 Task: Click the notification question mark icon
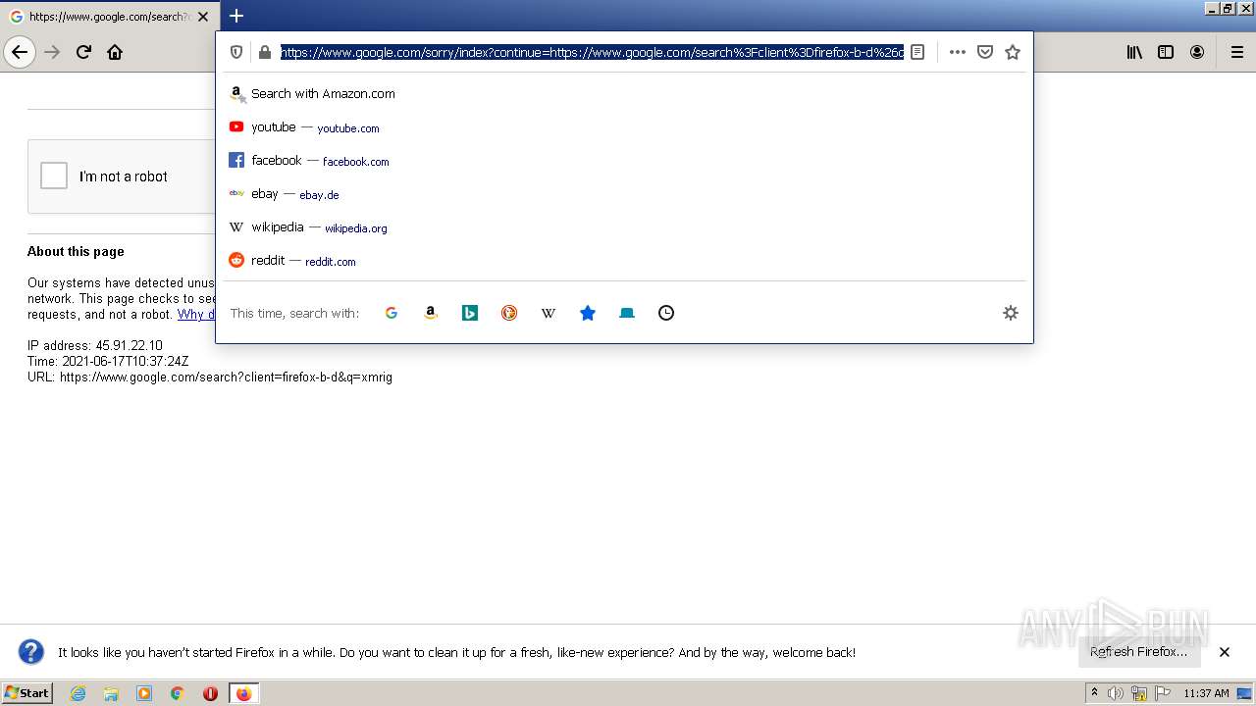point(31,652)
